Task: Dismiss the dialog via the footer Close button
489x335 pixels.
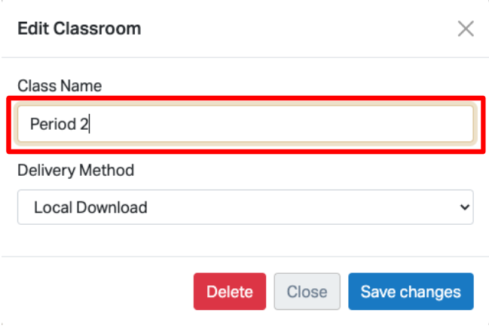Action: (x=307, y=292)
